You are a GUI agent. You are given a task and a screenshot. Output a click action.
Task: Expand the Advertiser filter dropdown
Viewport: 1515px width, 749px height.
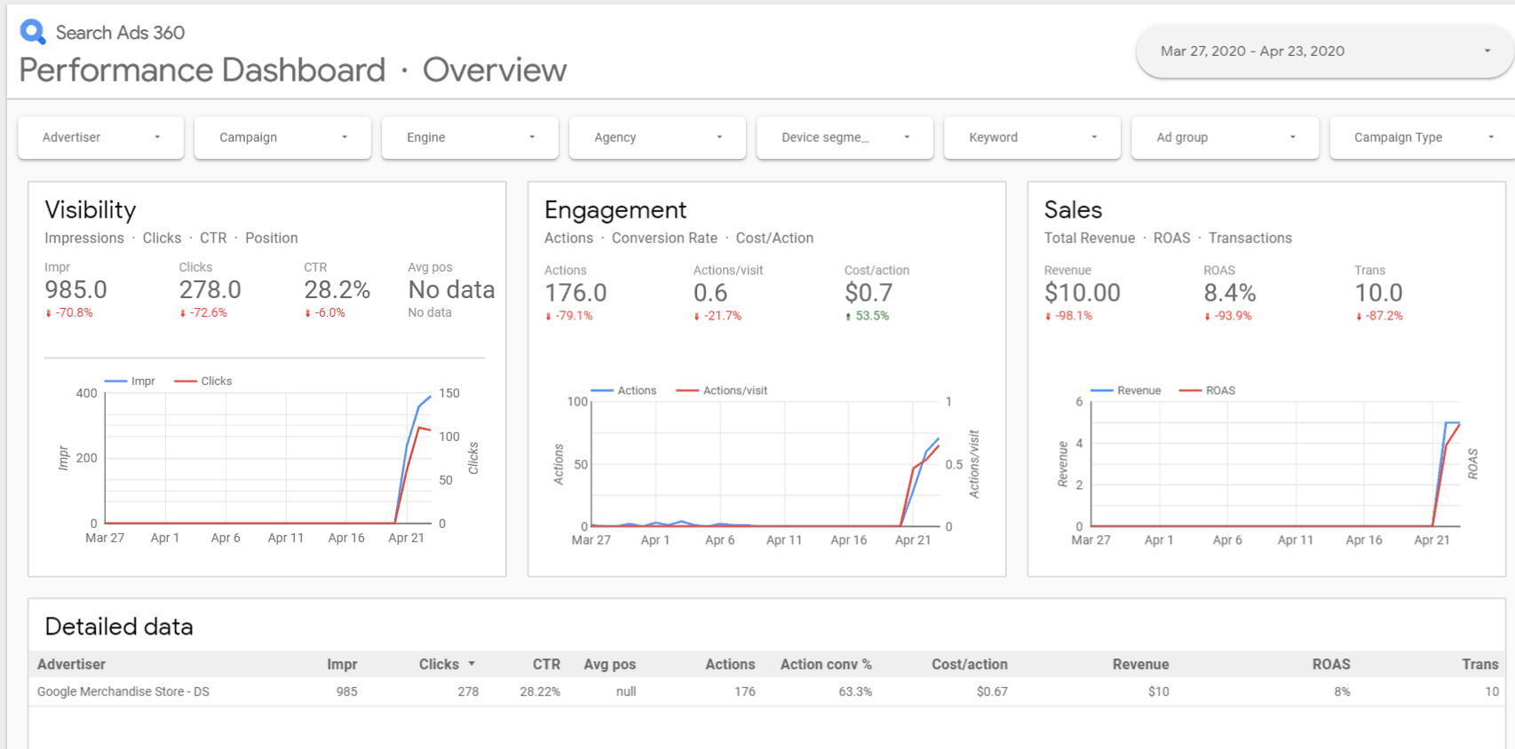(100, 138)
